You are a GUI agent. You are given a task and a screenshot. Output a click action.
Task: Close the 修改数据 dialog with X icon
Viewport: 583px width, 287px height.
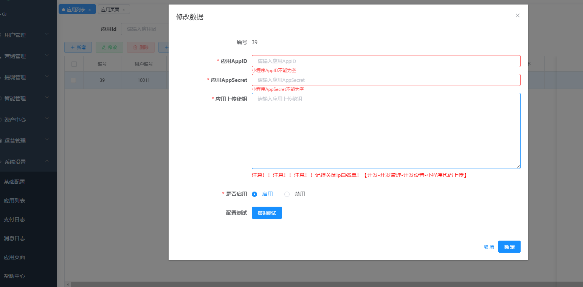[518, 15]
